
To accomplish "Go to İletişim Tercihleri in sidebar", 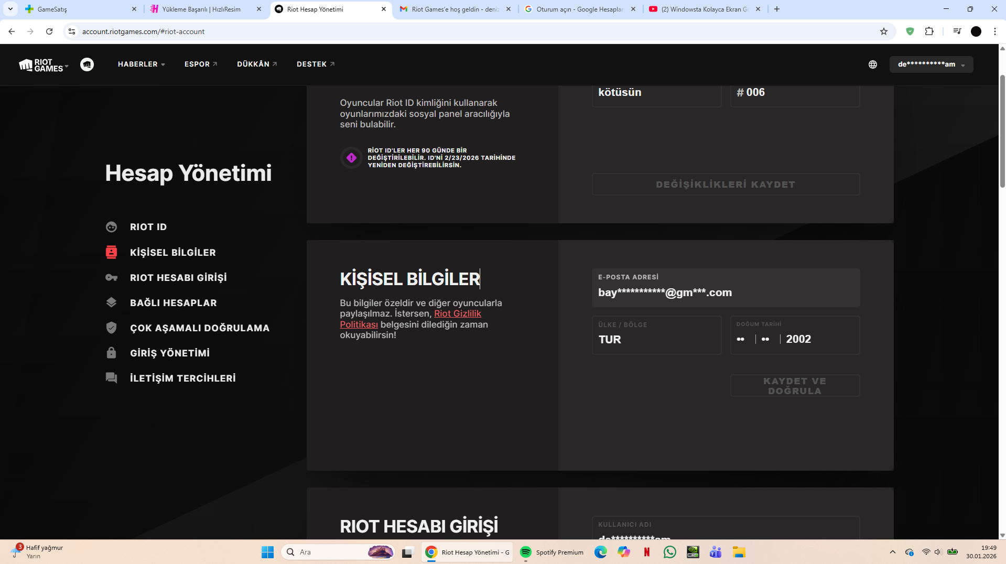I will 183,378.
